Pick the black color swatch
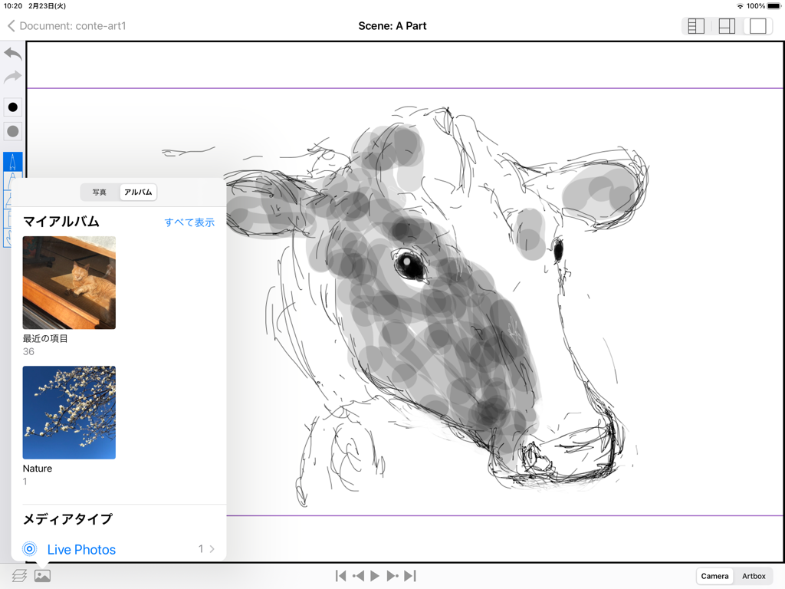 pos(12,107)
